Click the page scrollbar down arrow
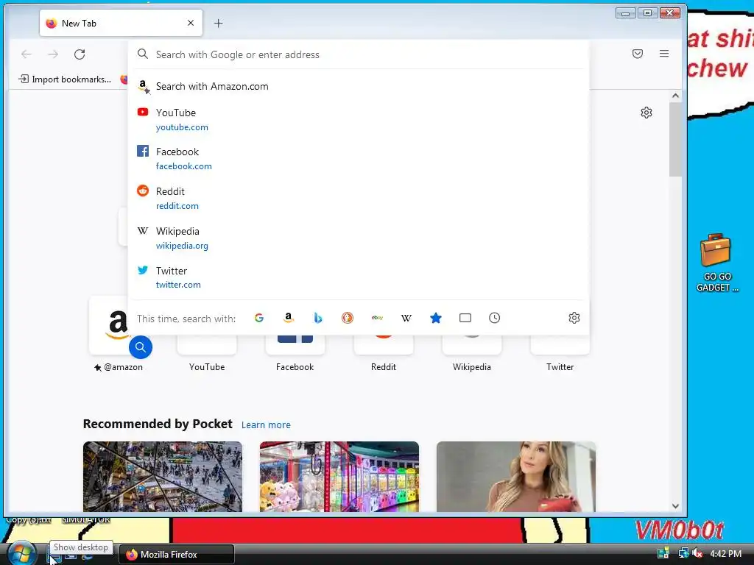The image size is (754, 565). (x=675, y=506)
